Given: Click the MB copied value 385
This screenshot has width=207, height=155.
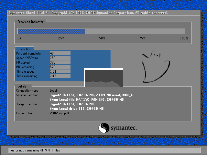Looking at the screenshot, I should (x=60, y=62).
